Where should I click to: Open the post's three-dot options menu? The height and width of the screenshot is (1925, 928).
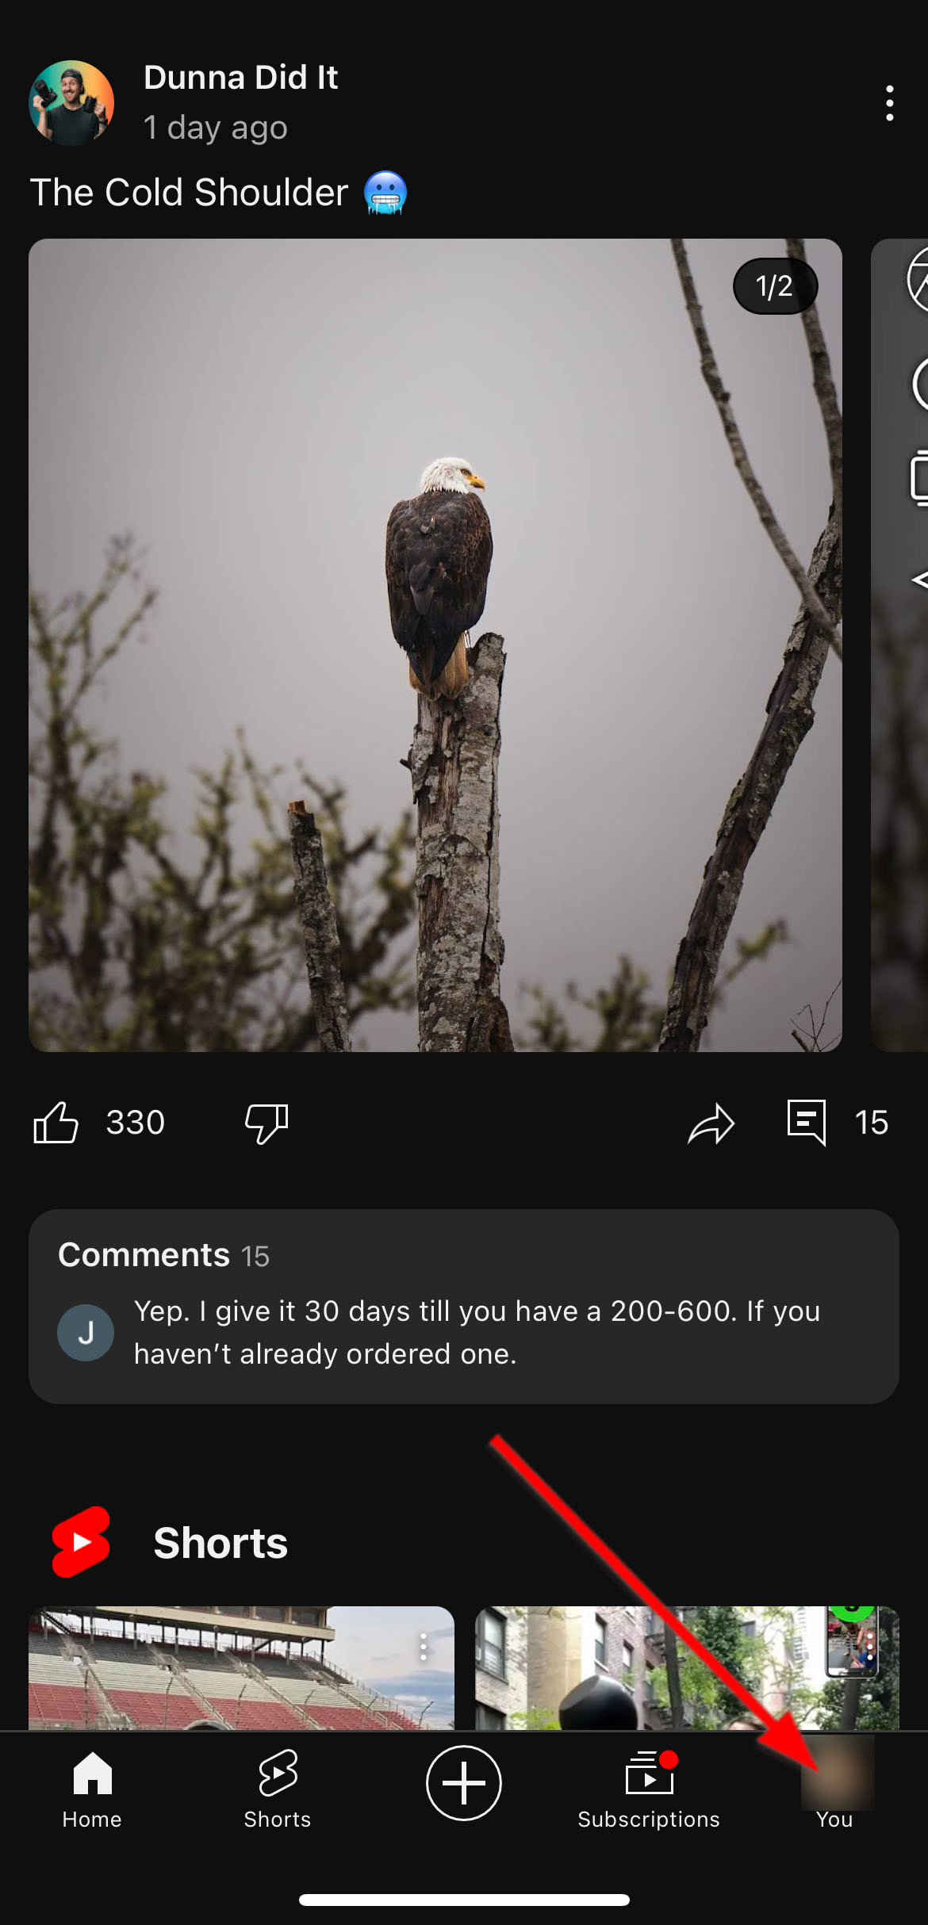click(x=889, y=103)
